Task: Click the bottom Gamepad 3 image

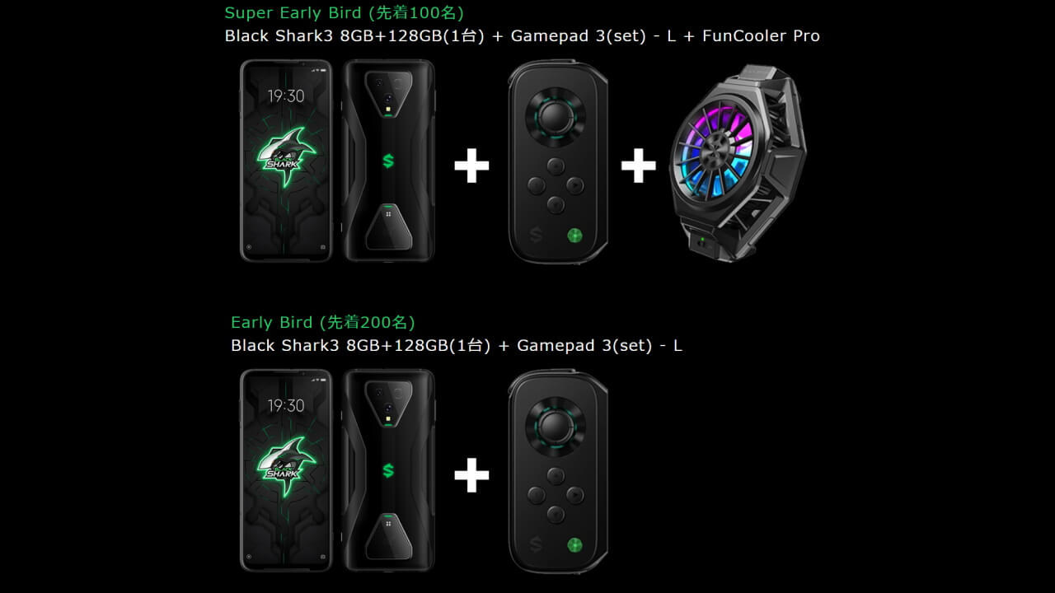Action: pyautogui.click(x=557, y=471)
